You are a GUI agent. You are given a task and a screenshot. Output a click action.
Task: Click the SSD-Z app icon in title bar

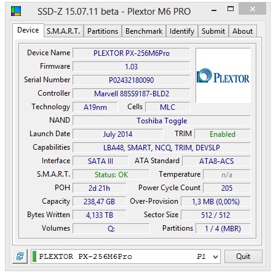(x=16, y=11)
